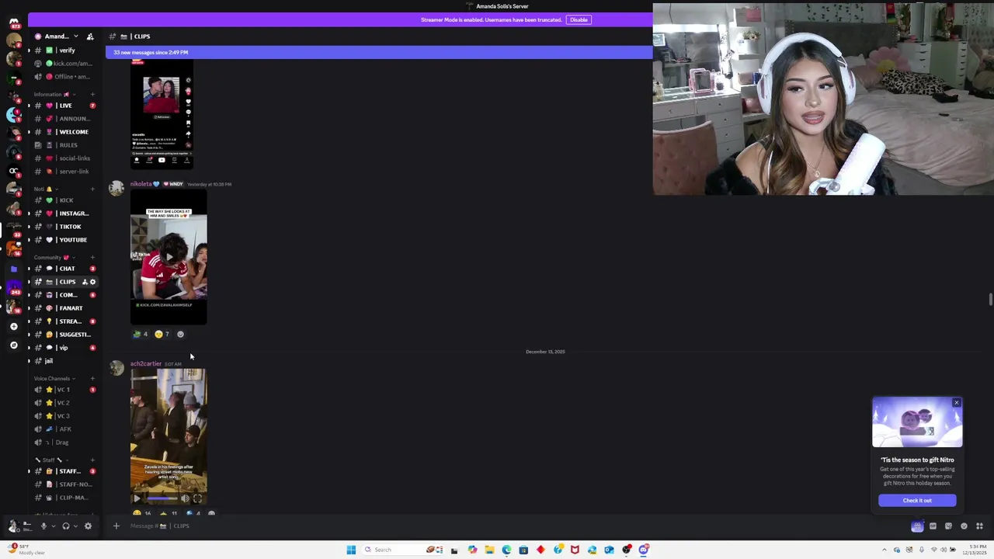Open Microsoft Edge from taskbar
Image resolution: width=994 pixels, height=559 pixels.
click(506, 550)
